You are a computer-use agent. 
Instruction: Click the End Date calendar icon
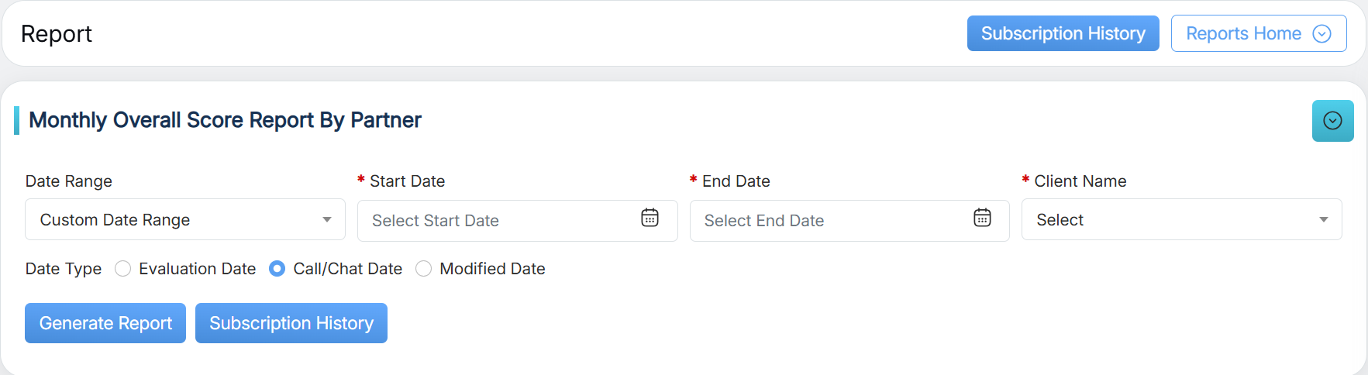coord(982,218)
